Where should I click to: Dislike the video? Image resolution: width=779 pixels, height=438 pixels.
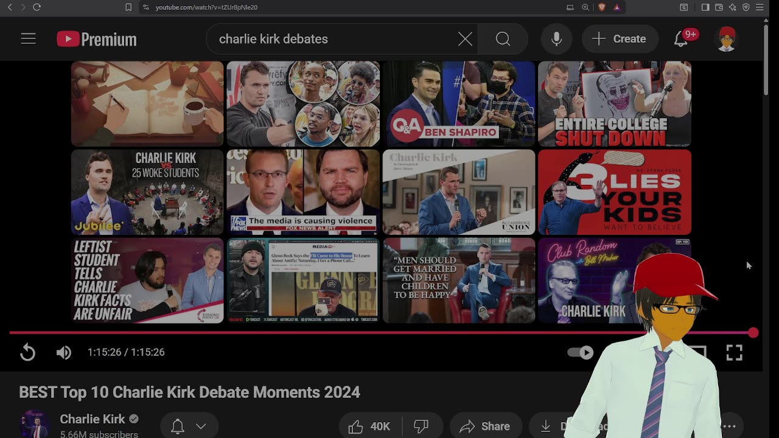[421, 426]
